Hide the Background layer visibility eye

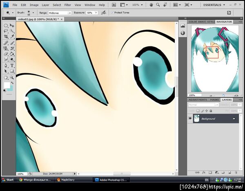coord(190,119)
